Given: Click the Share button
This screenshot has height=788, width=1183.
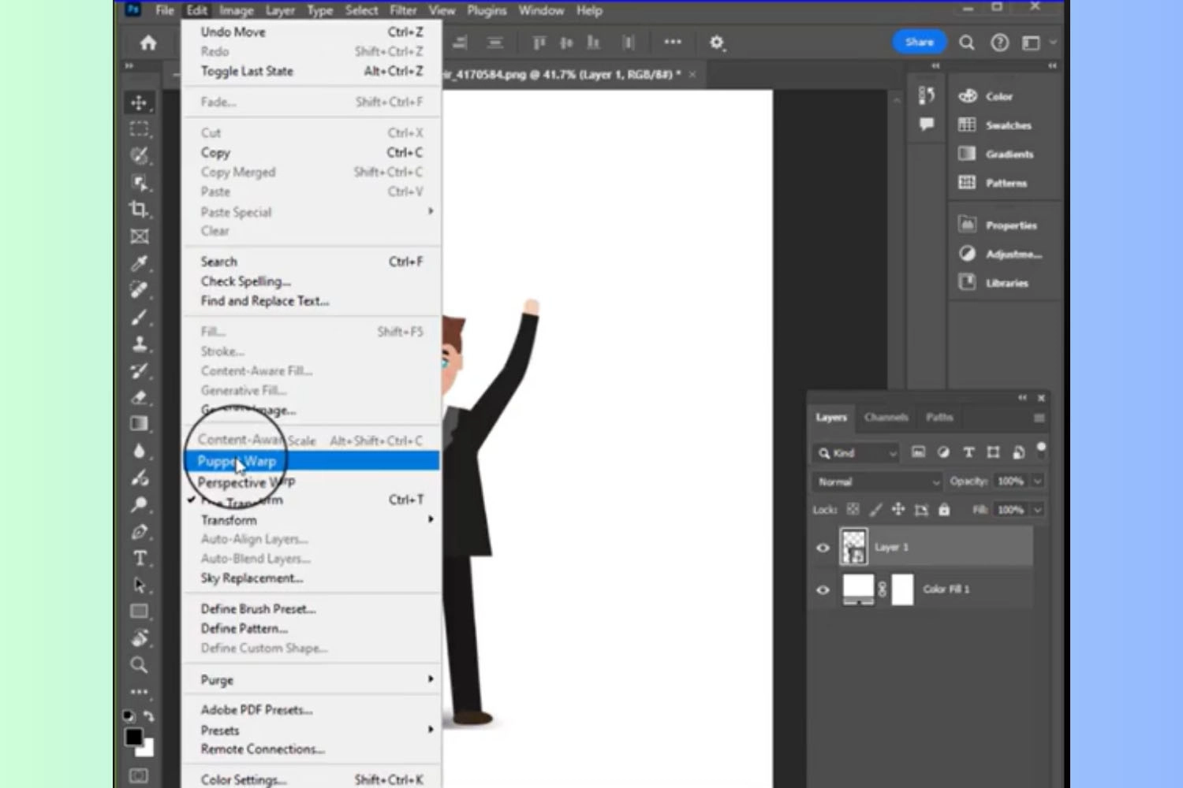Looking at the screenshot, I should pyautogui.click(x=920, y=42).
